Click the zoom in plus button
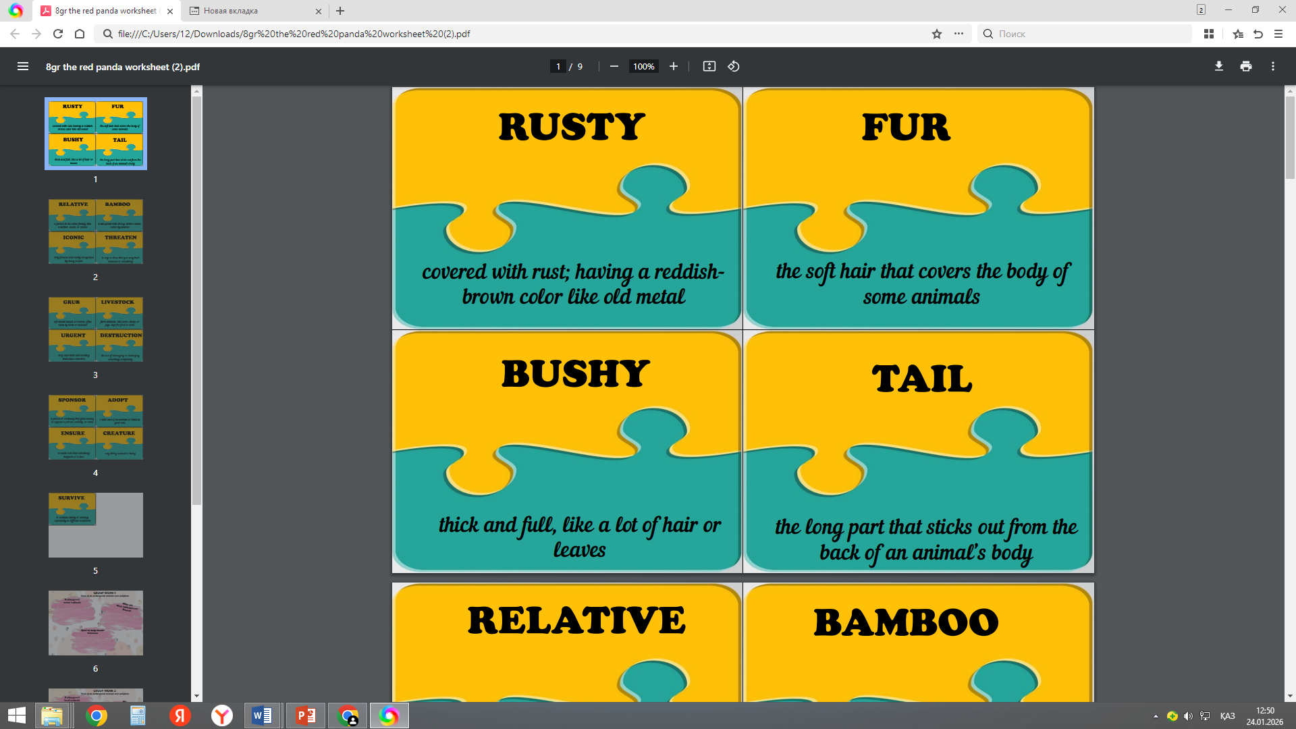This screenshot has height=729, width=1296. [673, 66]
